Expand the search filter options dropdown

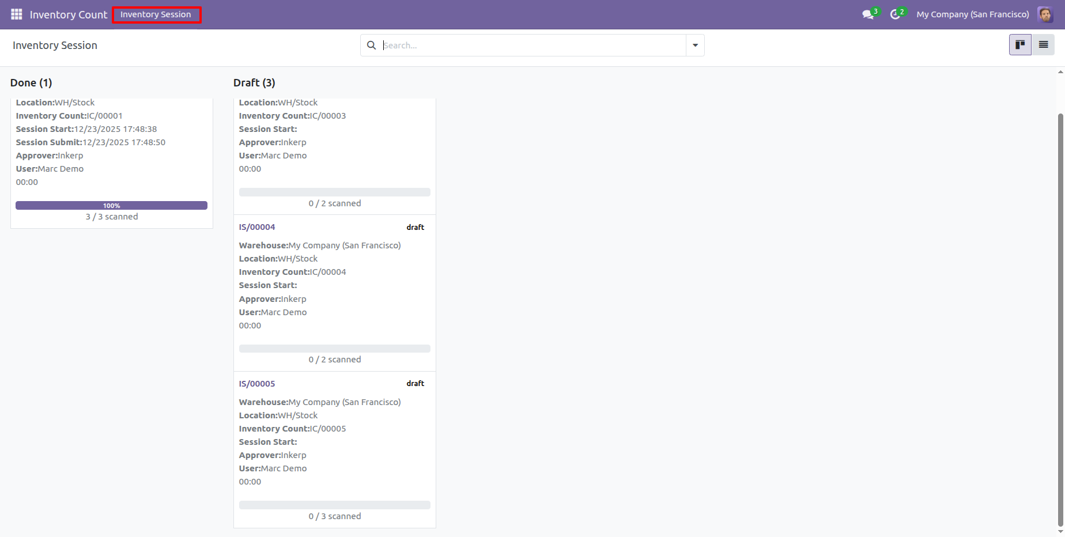(695, 46)
